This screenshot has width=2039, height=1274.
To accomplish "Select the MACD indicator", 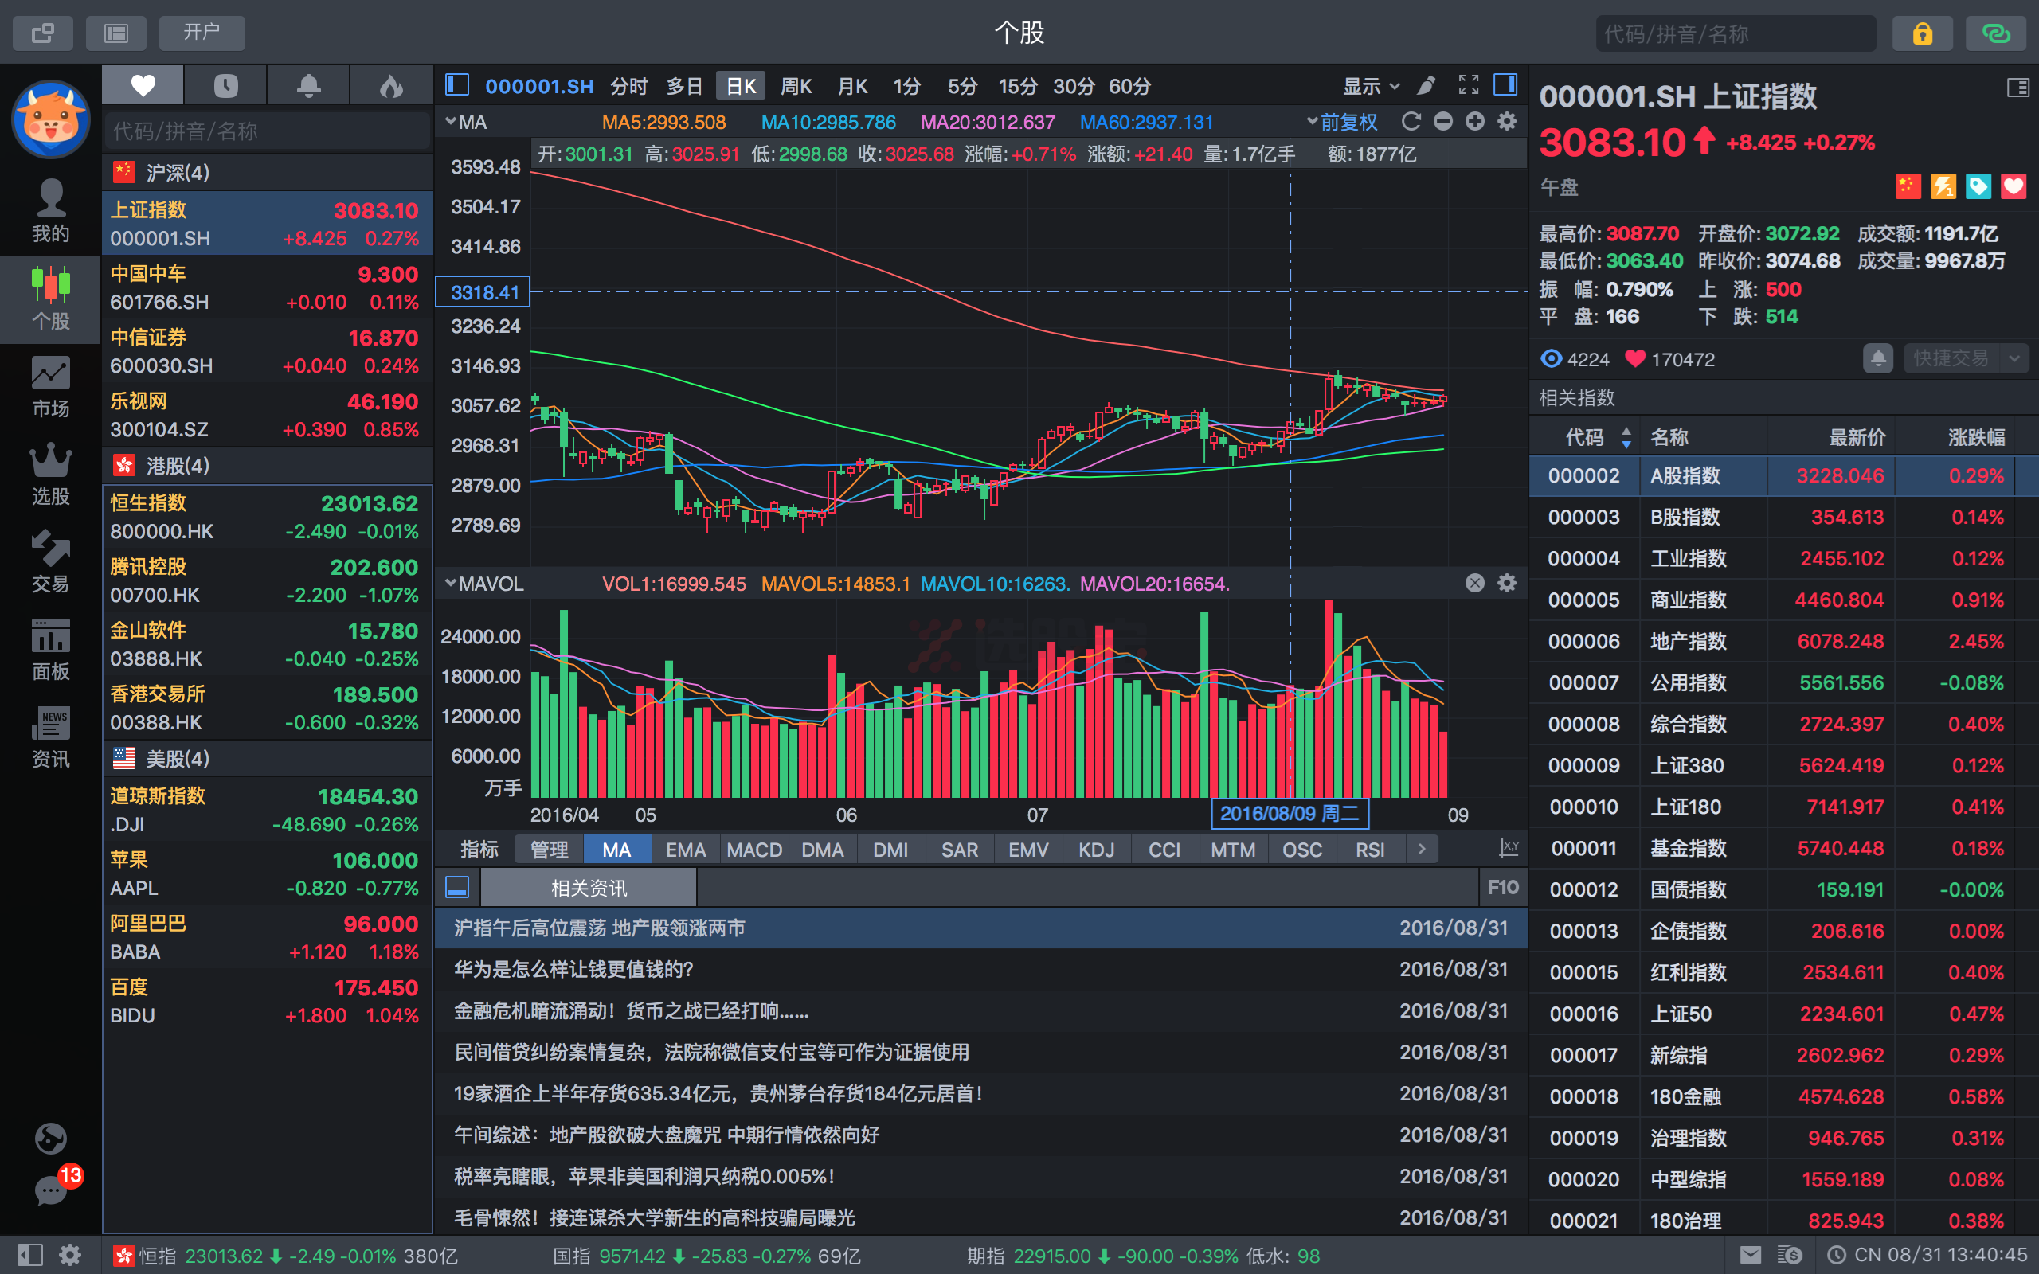I will [x=754, y=850].
